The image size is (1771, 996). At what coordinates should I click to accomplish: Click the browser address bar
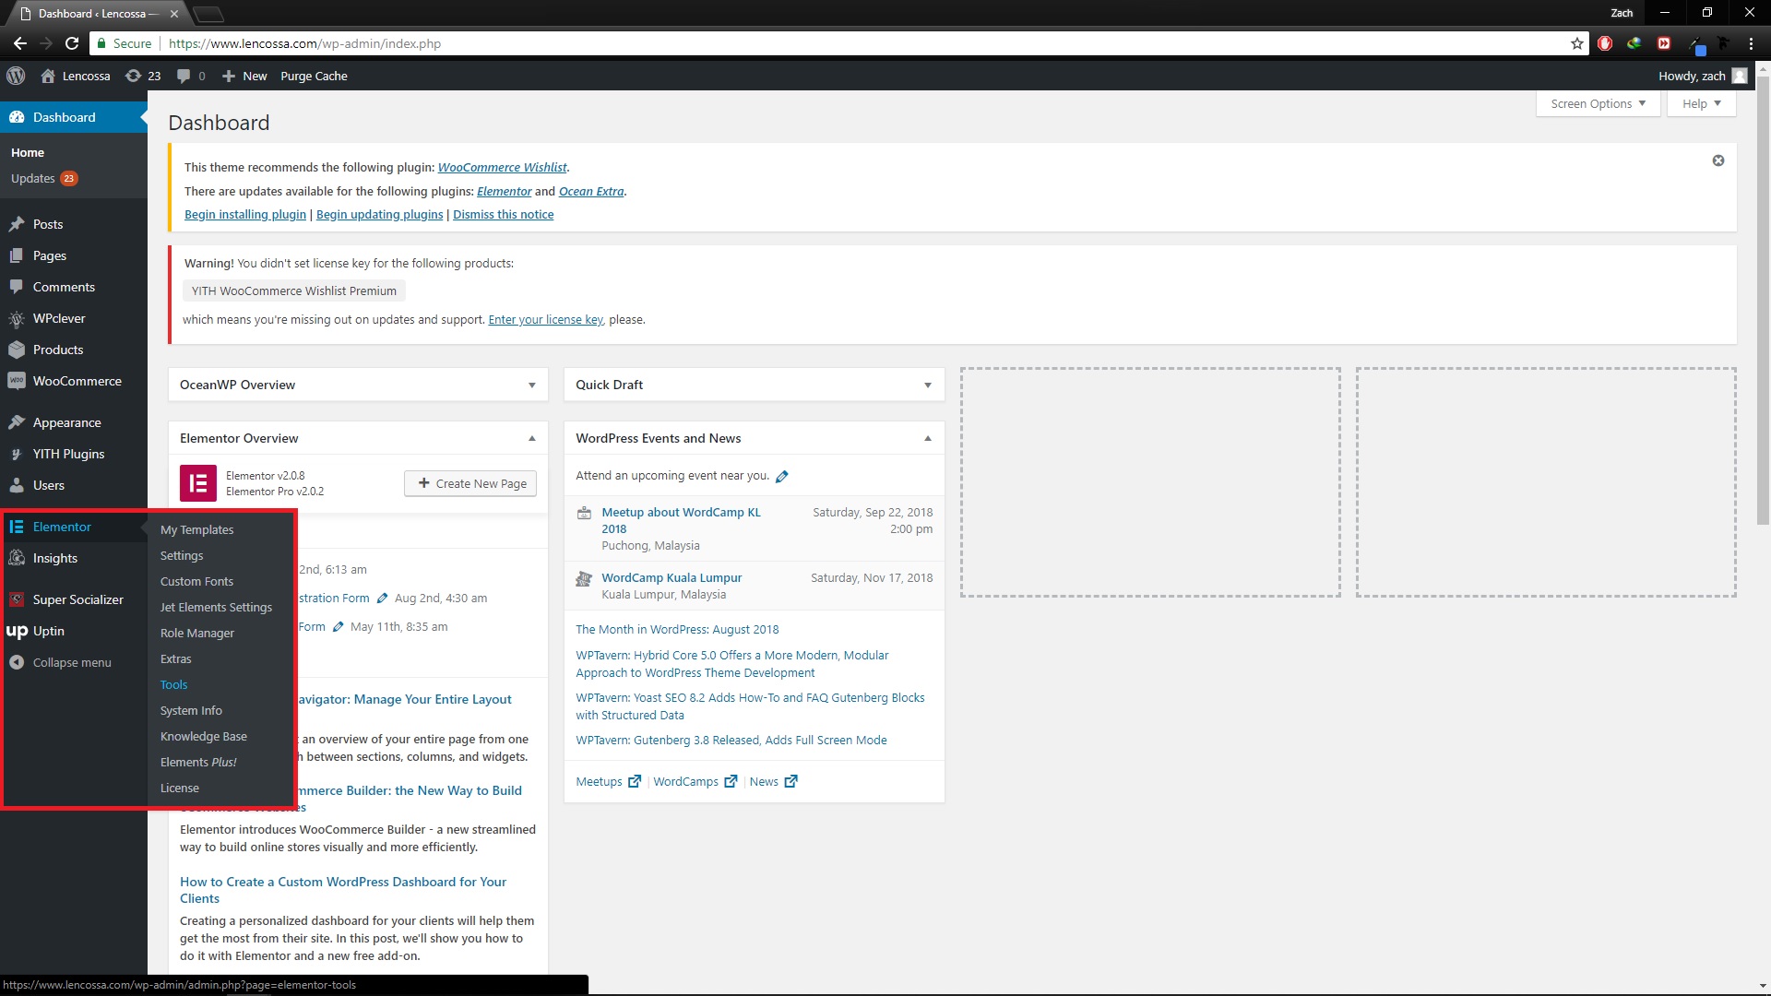(x=830, y=43)
